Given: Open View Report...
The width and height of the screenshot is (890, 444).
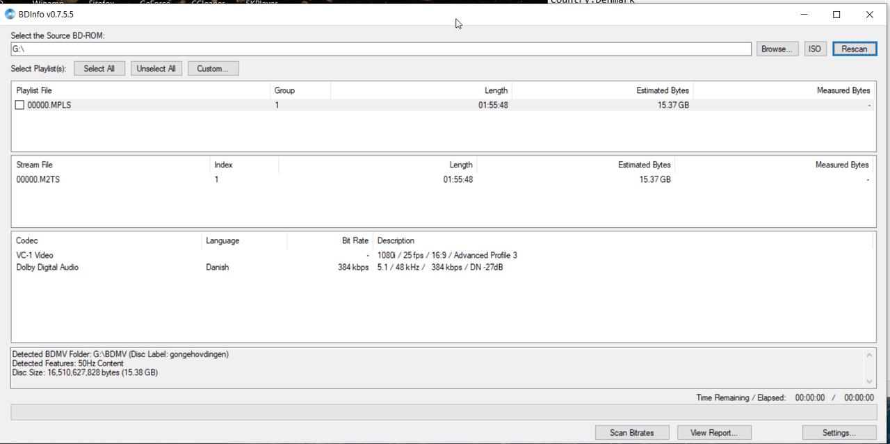Looking at the screenshot, I should pos(714,433).
